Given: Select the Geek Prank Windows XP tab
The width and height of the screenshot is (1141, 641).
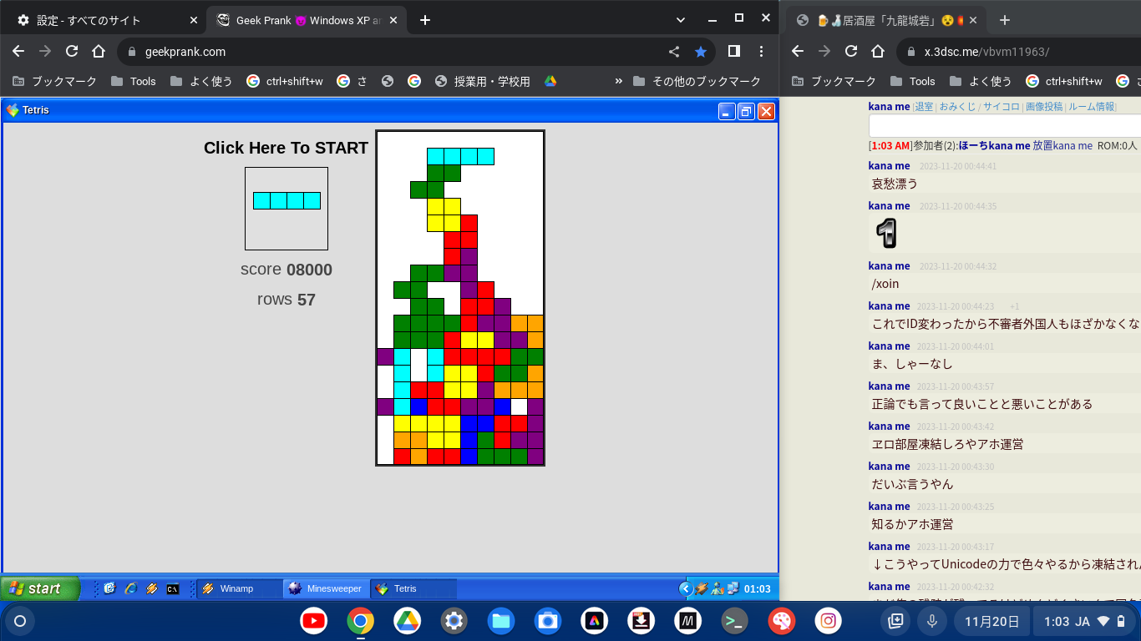Looking at the screenshot, I should click(x=305, y=20).
